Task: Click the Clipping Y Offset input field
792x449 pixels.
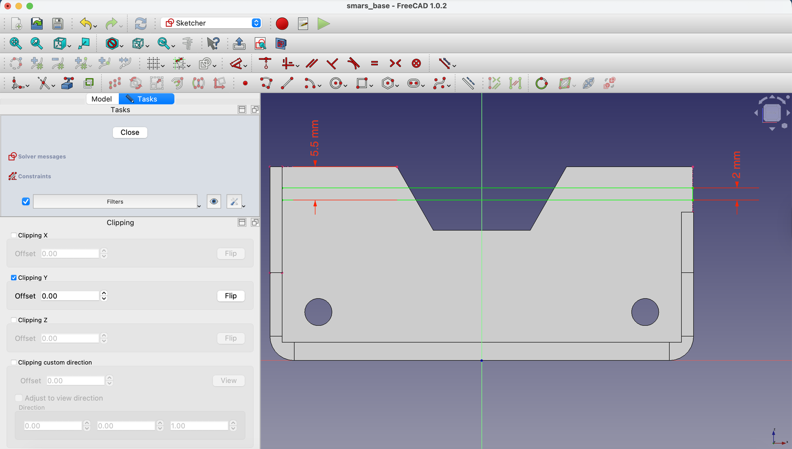Action: point(70,296)
